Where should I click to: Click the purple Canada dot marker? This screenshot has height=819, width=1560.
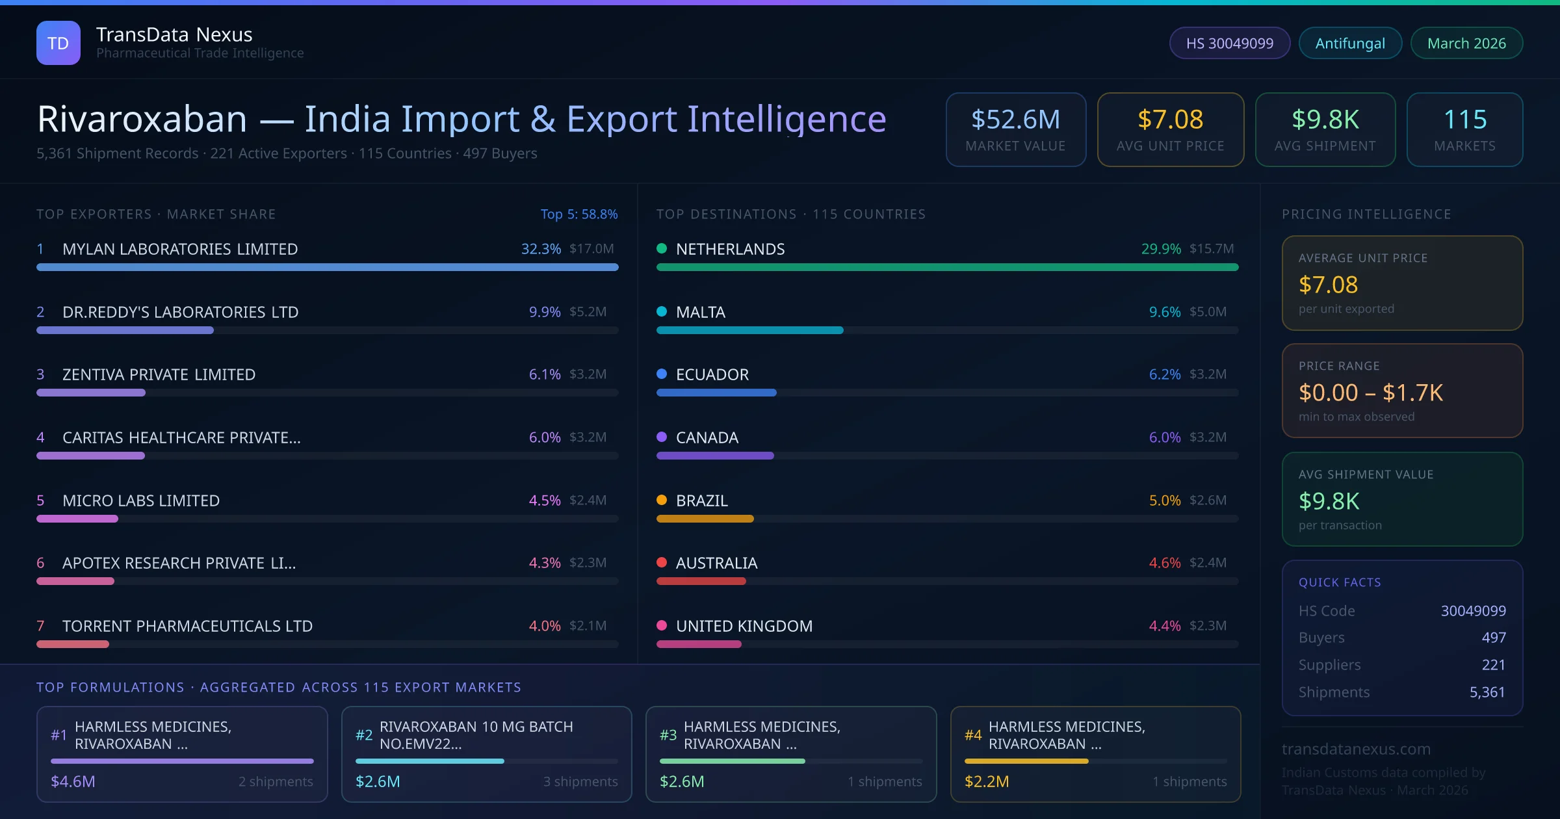pos(662,437)
